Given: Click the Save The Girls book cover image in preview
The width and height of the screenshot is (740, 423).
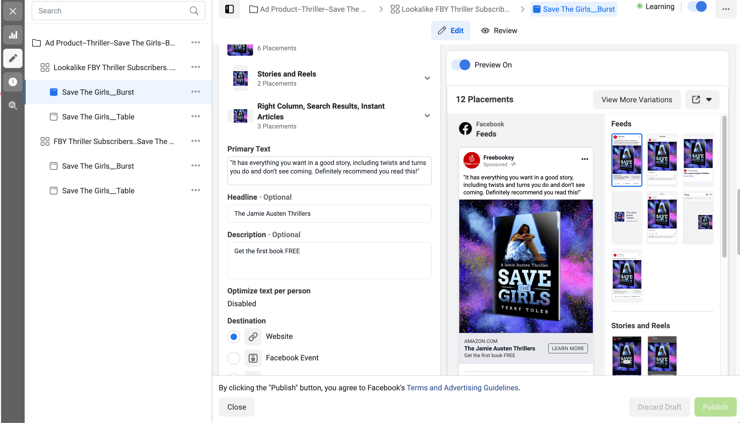Looking at the screenshot, I should (x=526, y=266).
